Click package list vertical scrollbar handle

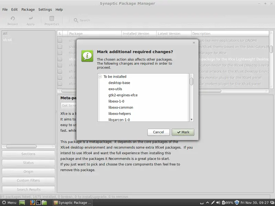(x=271, y=49)
